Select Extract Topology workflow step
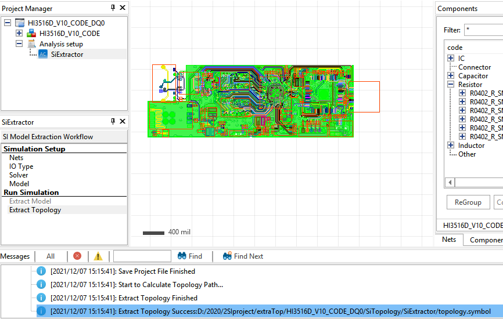The height and width of the screenshot is (319, 503). click(x=35, y=210)
